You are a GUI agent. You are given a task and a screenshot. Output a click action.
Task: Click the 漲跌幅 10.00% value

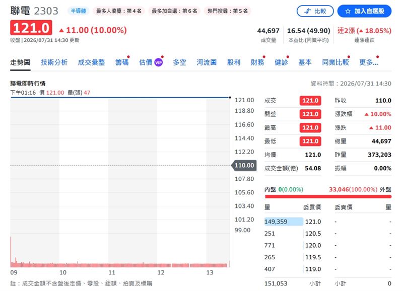378,114
